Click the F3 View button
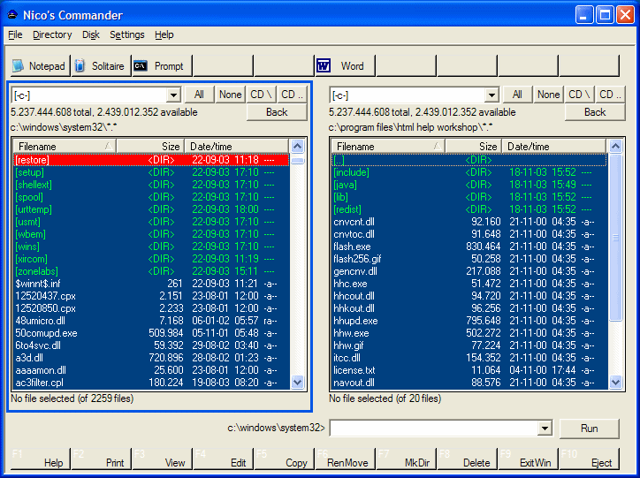Screen dimensions: 640x478 tap(162, 459)
